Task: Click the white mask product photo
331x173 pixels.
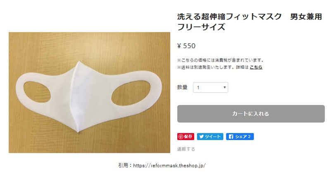Action: pos(89,93)
